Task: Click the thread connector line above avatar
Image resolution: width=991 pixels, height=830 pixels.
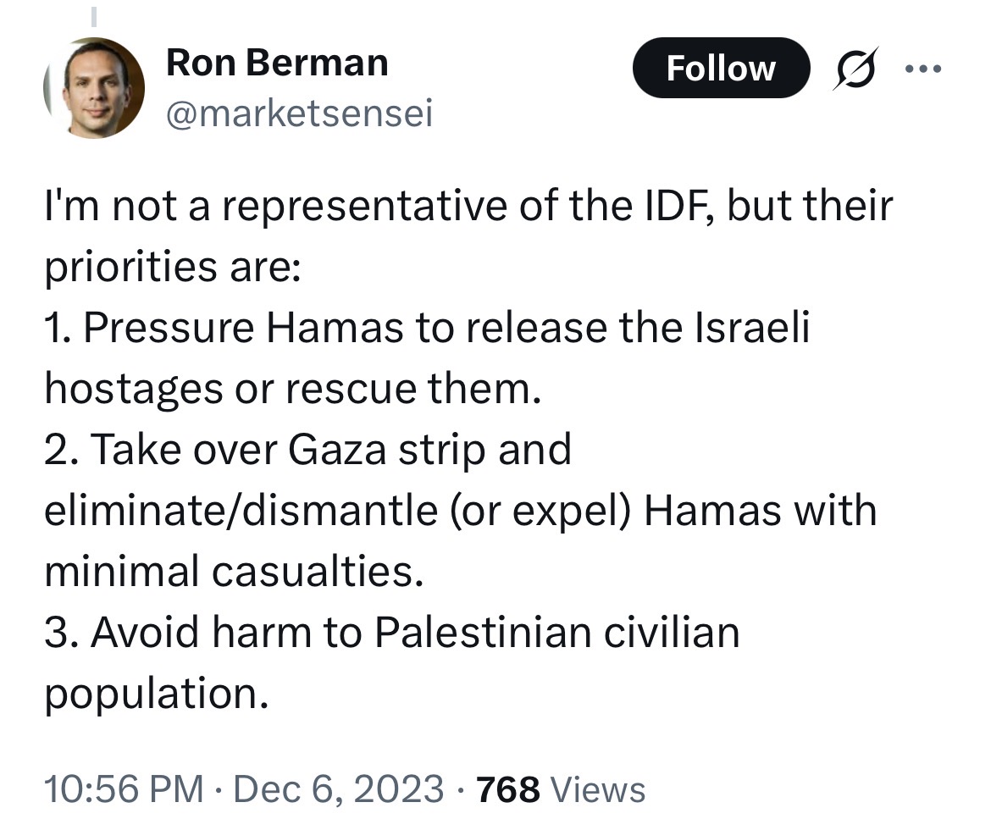Action: coord(93,16)
